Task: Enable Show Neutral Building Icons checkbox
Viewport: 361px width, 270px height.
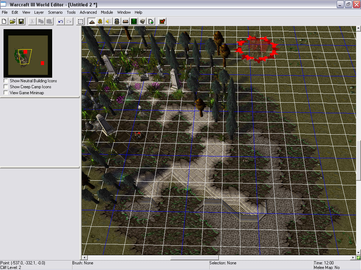Action: [6, 81]
